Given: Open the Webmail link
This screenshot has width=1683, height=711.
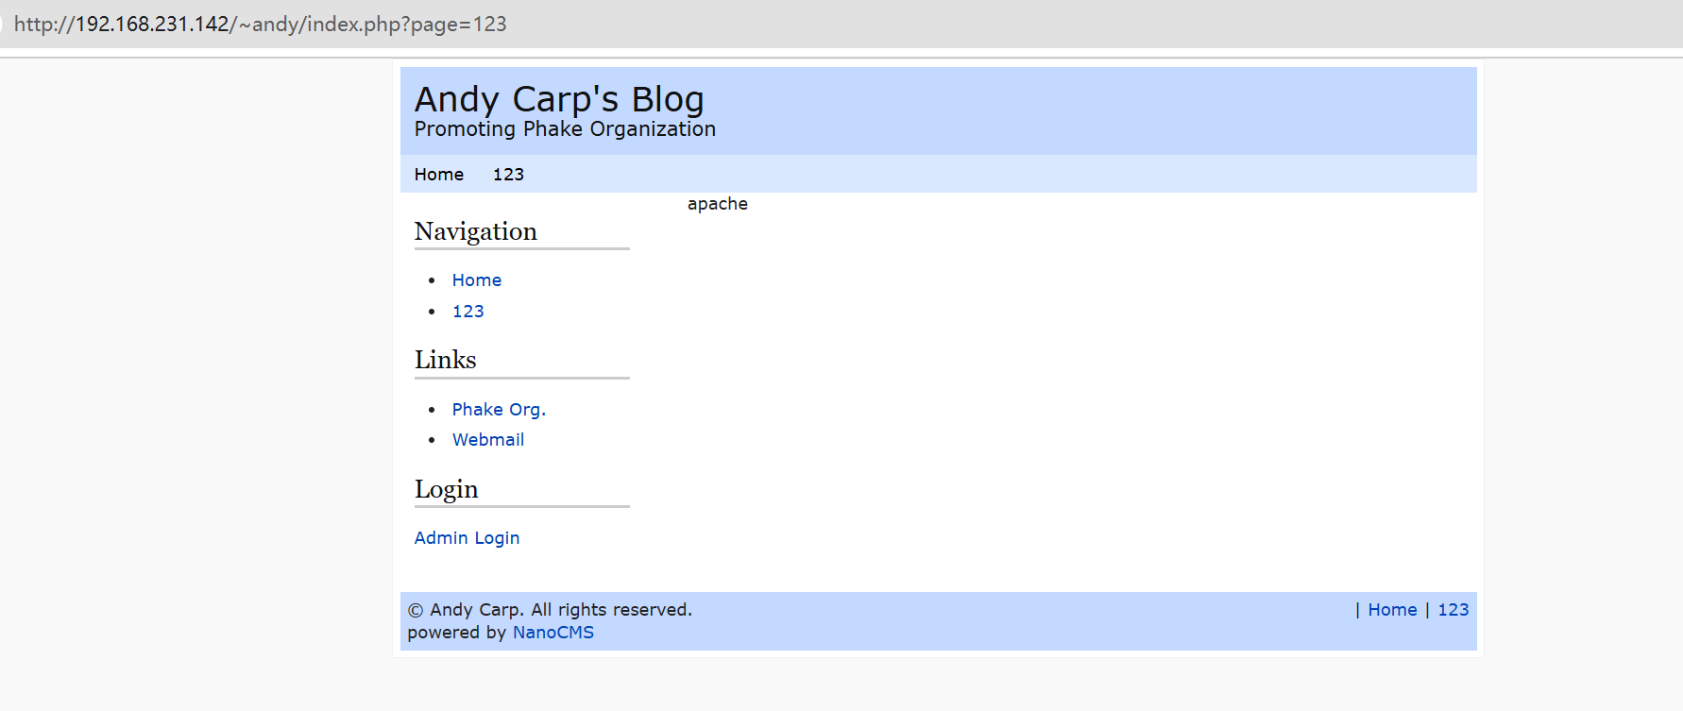Looking at the screenshot, I should [488, 440].
